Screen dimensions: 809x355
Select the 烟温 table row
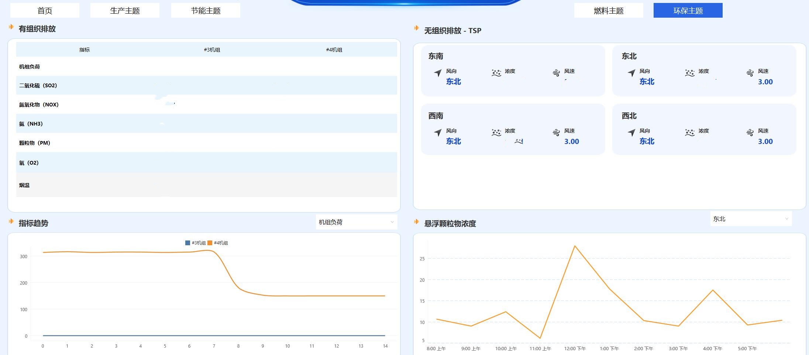[207, 185]
